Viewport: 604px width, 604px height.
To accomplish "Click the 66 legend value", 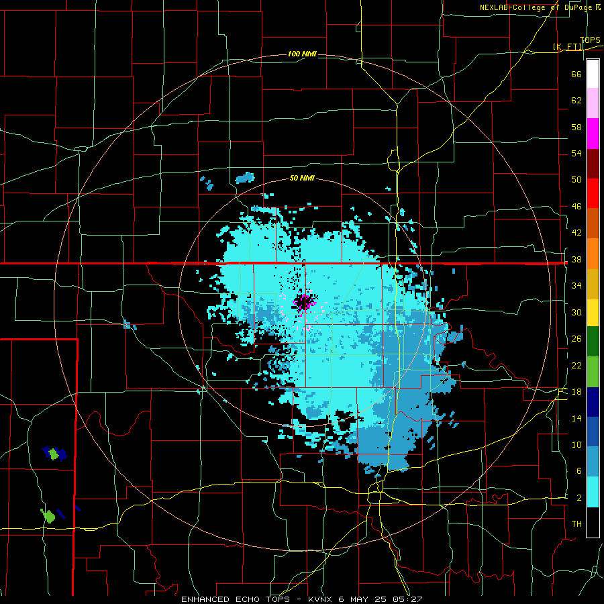I will click(x=576, y=74).
